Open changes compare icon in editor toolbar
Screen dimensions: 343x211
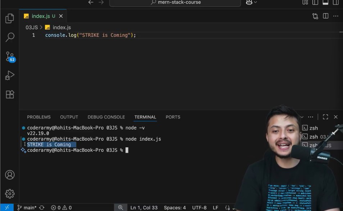pos(315,16)
